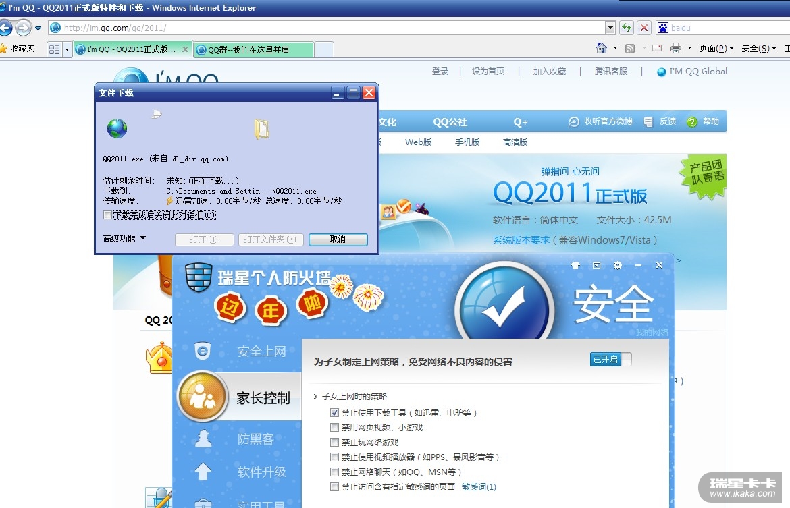This screenshot has height=508, width=790.
Task: Select the QQ公社 navigation item
Action: [x=450, y=122]
